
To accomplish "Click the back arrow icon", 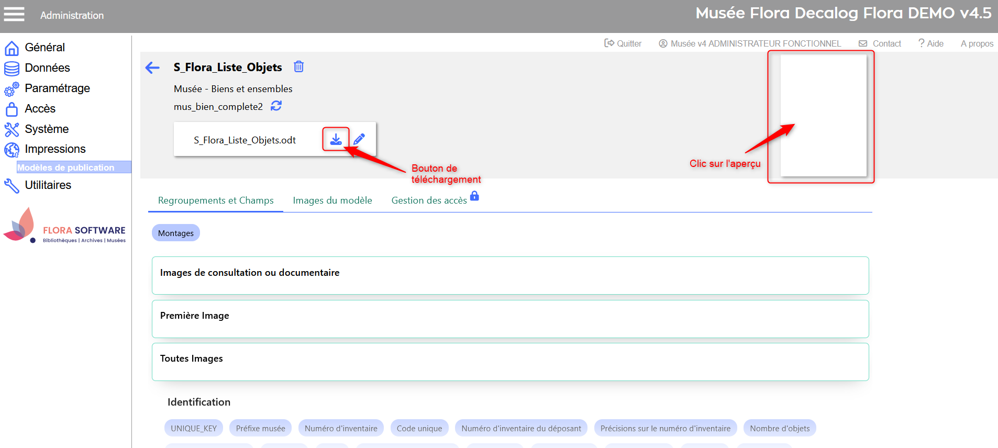I will click(152, 68).
